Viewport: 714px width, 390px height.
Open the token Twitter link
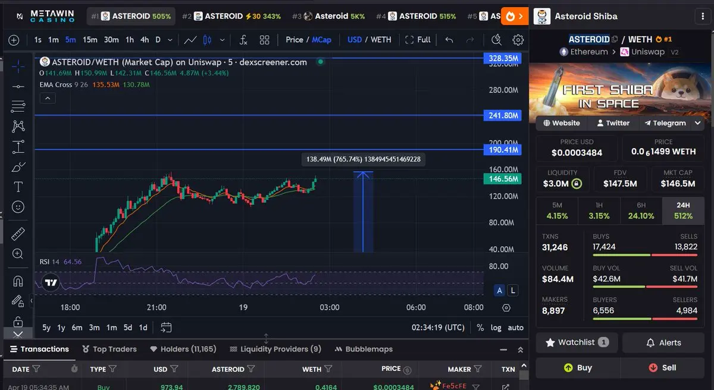(x=612, y=123)
